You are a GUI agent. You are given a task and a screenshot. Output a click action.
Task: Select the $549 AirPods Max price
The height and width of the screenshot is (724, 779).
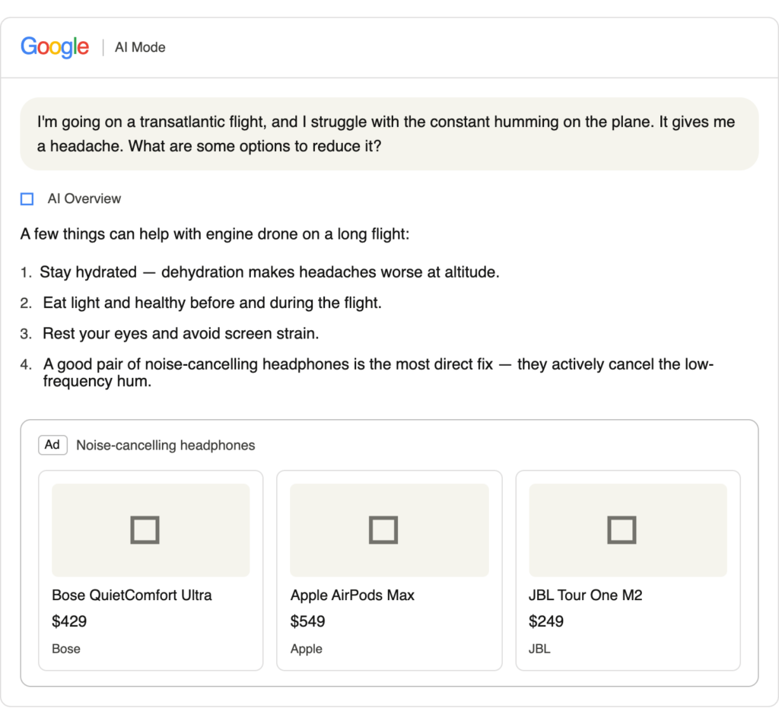(x=307, y=621)
